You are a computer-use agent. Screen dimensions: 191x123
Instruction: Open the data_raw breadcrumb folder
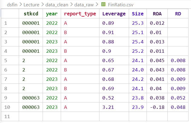84,5
